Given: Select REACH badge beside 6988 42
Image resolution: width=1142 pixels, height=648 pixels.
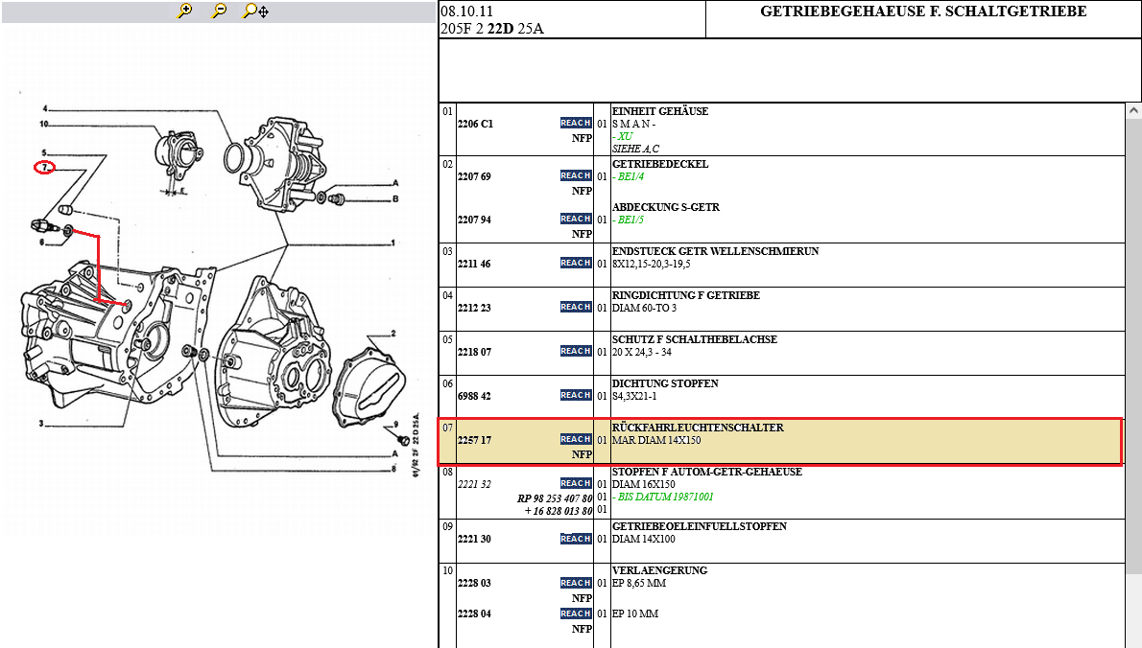Looking at the screenshot, I should 576,396.
